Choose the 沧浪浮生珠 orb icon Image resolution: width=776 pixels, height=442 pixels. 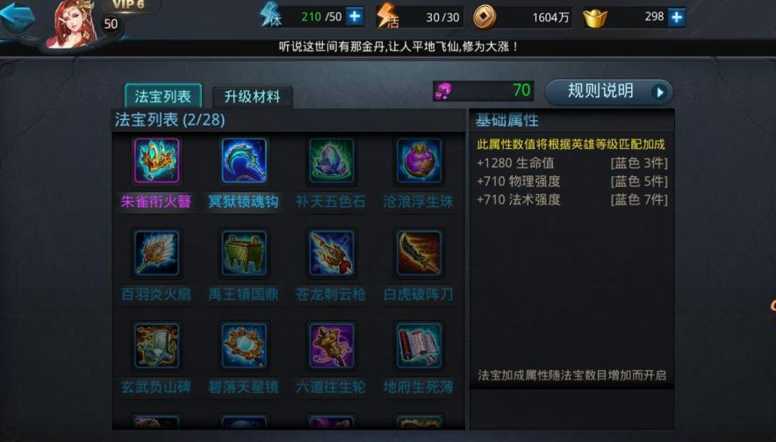[419, 160]
